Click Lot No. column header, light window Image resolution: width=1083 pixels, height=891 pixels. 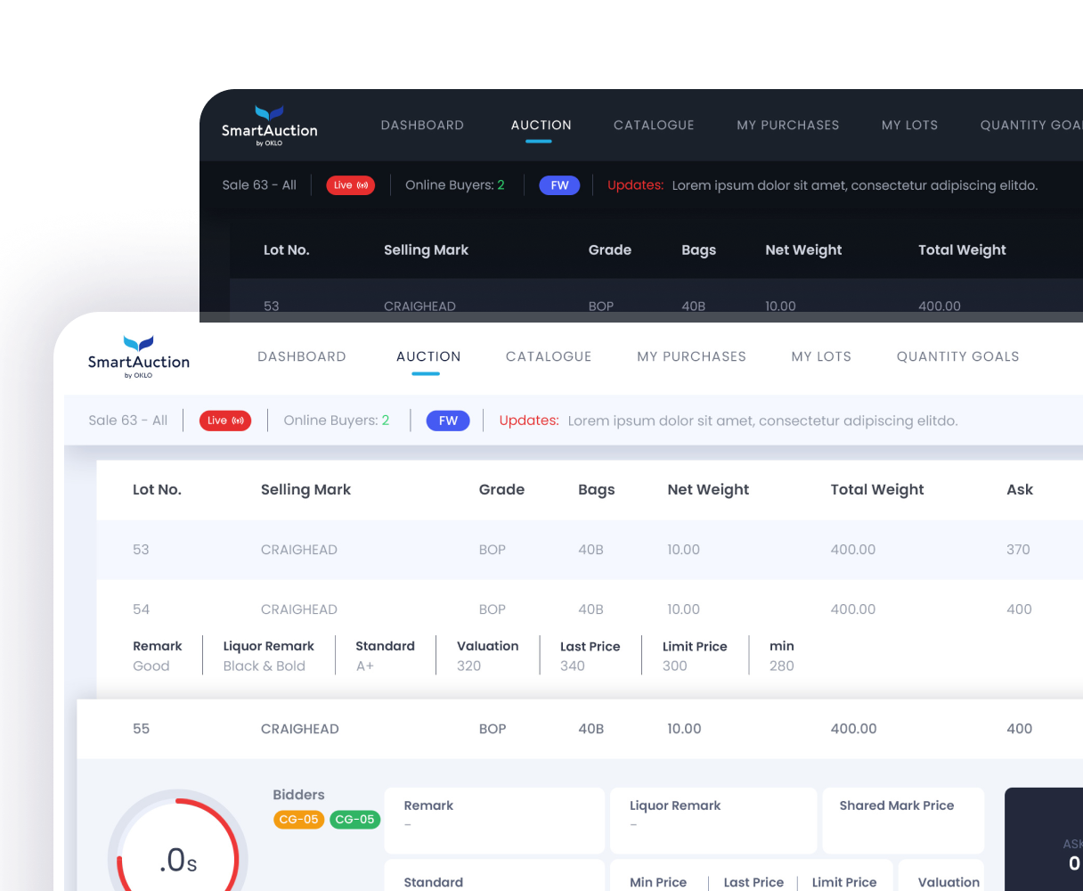pyautogui.click(x=157, y=489)
